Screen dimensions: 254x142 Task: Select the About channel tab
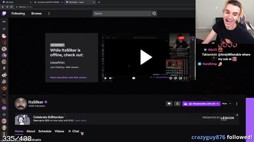31,131
